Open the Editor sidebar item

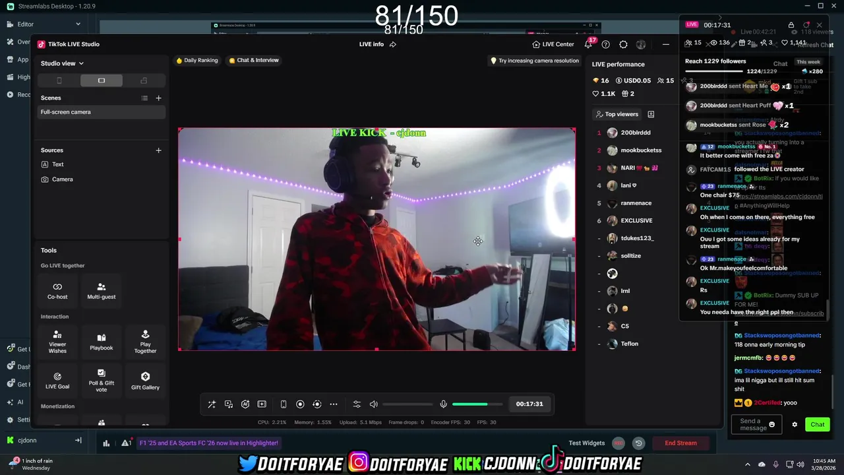pyautogui.click(x=25, y=24)
